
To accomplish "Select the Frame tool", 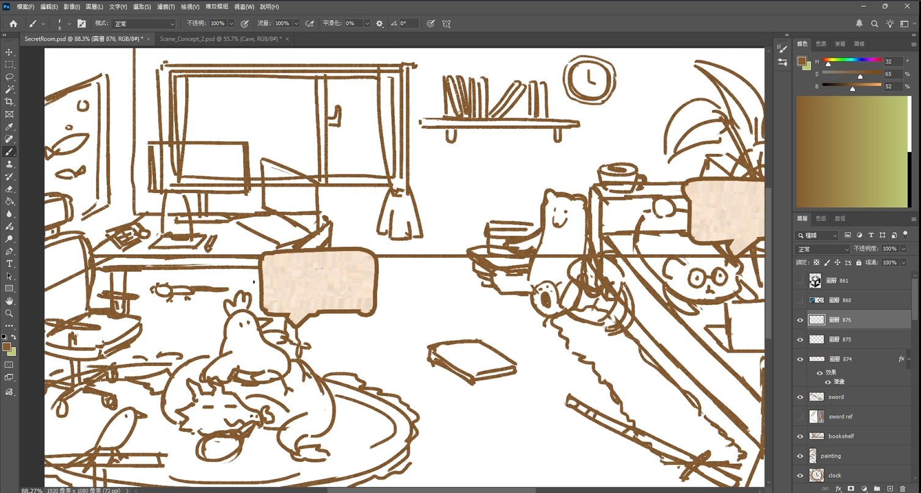I will point(9,114).
